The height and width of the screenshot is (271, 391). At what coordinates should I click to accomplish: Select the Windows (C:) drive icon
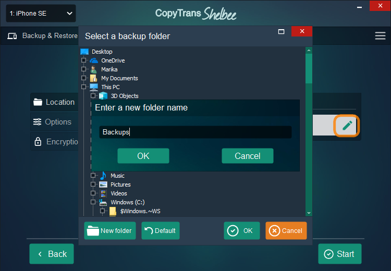103,202
